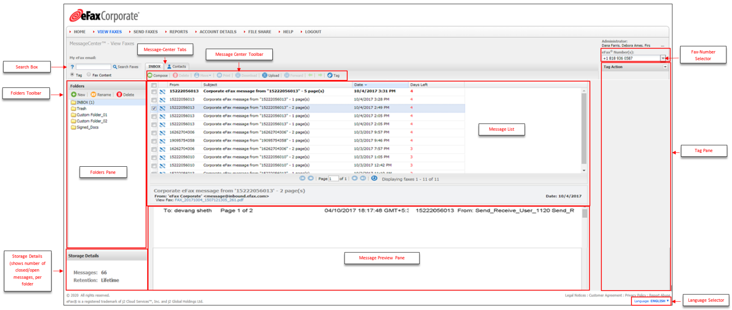Click the greyed Delete icon in message toolbar
Viewport: 732px width, 310px height.
[x=175, y=75]
